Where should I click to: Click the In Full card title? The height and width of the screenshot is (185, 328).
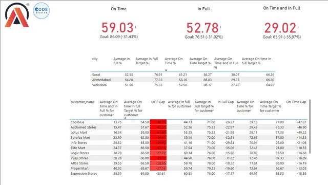[x=203, y=9]
